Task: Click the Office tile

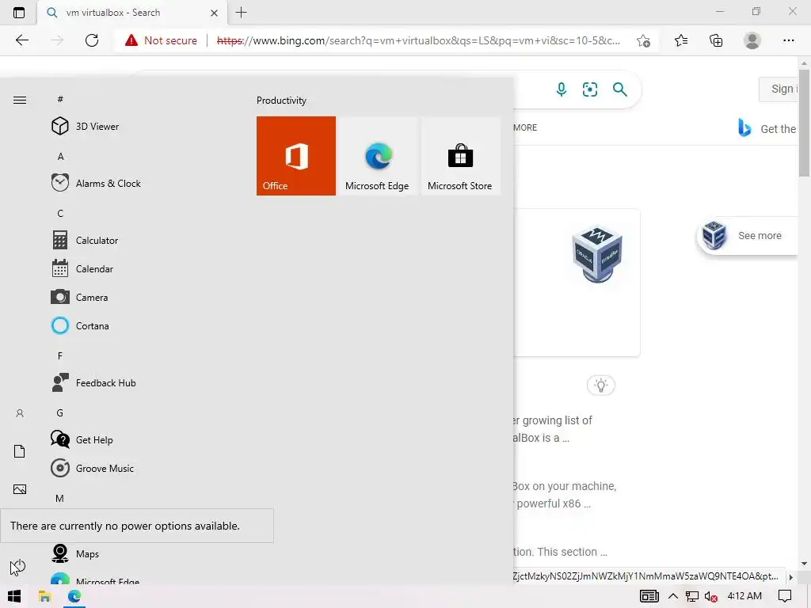Action: (x=296, y=156)
